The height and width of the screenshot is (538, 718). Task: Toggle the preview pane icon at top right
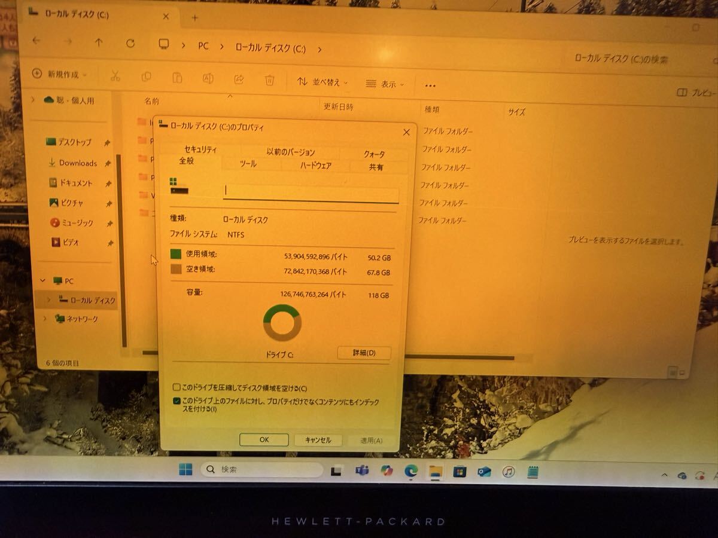click(682, 93)
